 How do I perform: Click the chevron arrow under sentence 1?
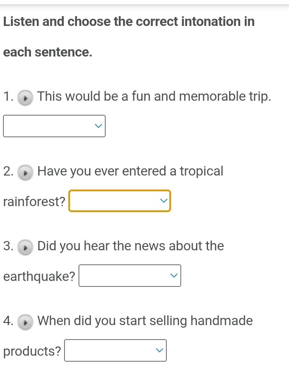[x=98, y=126]
